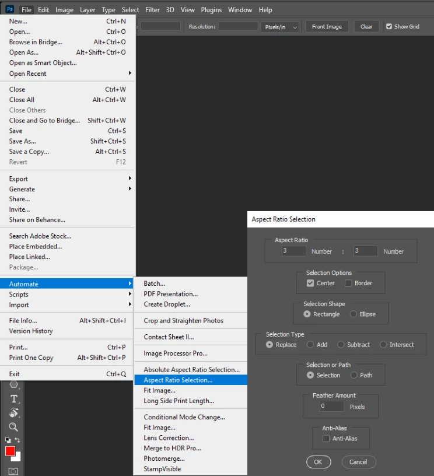This screenshot has height=476, width=434.
Task: Select the Replace selection type
Action: (x=269, y=345)
